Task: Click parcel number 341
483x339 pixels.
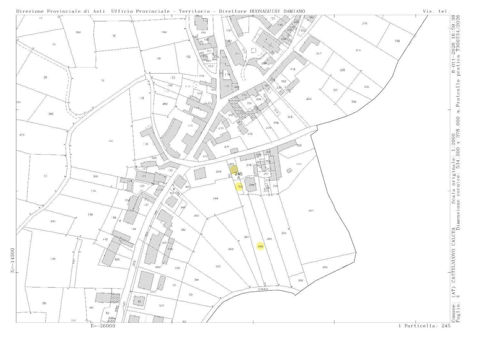Action: tap(197, 280)
